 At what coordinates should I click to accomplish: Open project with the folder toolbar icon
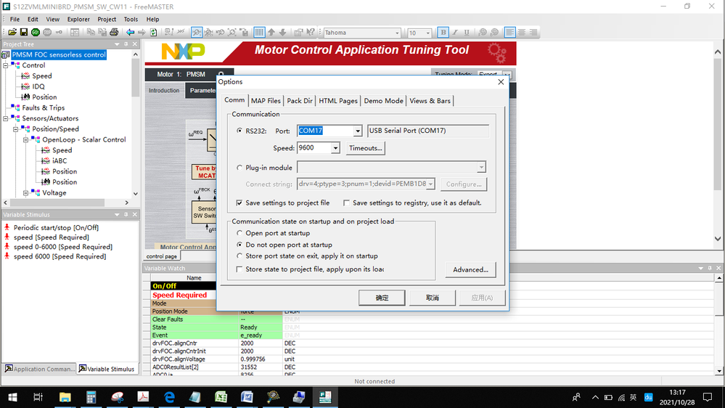pos(12,33)
